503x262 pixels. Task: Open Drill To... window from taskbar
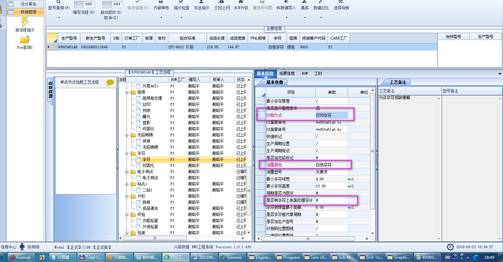click(371, 257)
